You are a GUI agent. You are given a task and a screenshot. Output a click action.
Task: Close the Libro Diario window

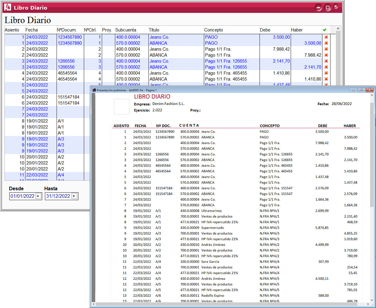click(x=336, y=7)
